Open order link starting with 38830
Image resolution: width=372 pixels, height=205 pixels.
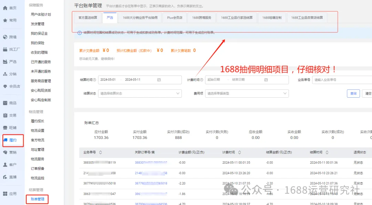[x=151, y=163]
